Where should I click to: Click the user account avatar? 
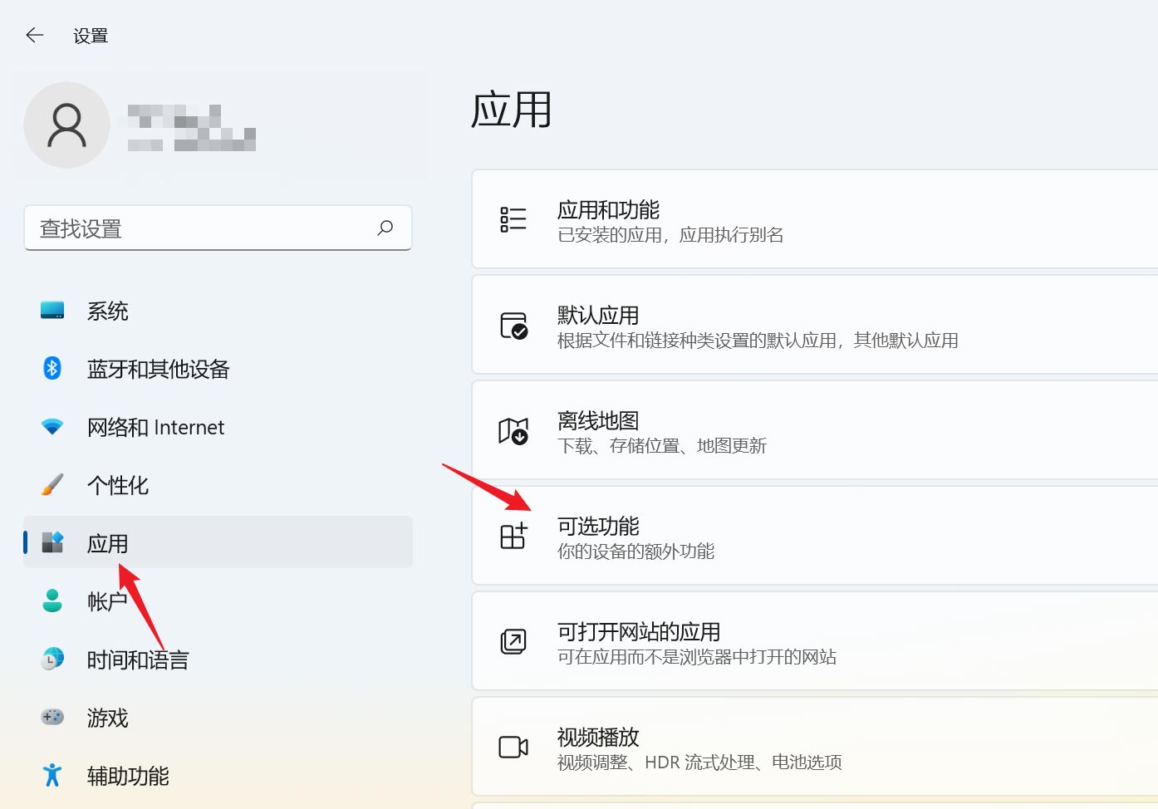(x=66, y=125)
